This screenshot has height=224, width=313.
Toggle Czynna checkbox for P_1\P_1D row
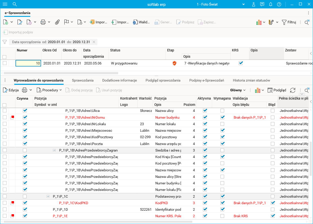pos(25,209)
